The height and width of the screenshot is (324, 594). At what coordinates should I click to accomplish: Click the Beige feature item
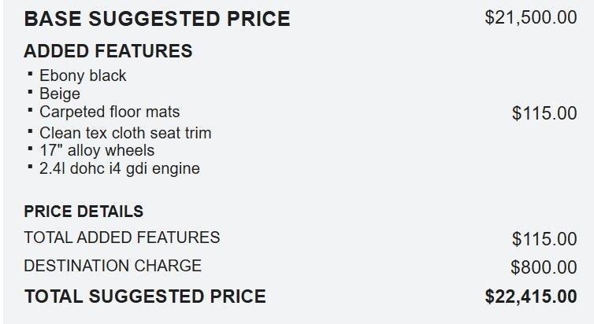60,94
